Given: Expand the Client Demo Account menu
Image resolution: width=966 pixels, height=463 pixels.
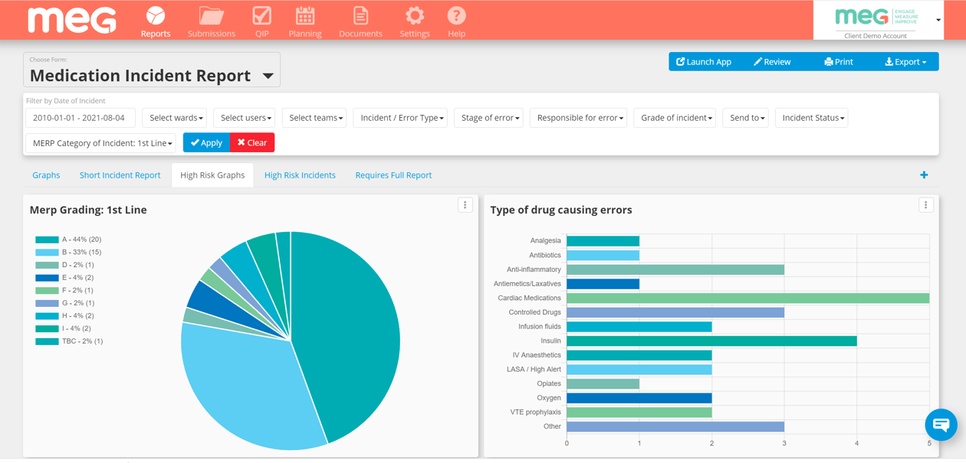Looking at the screenshot, I should point(937,20).
